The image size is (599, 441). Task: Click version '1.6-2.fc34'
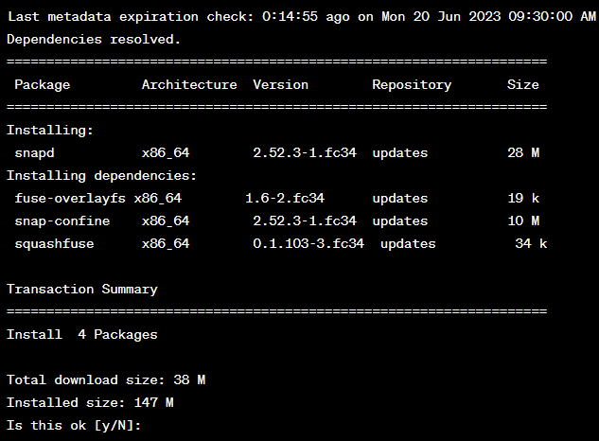coord(285,199)
